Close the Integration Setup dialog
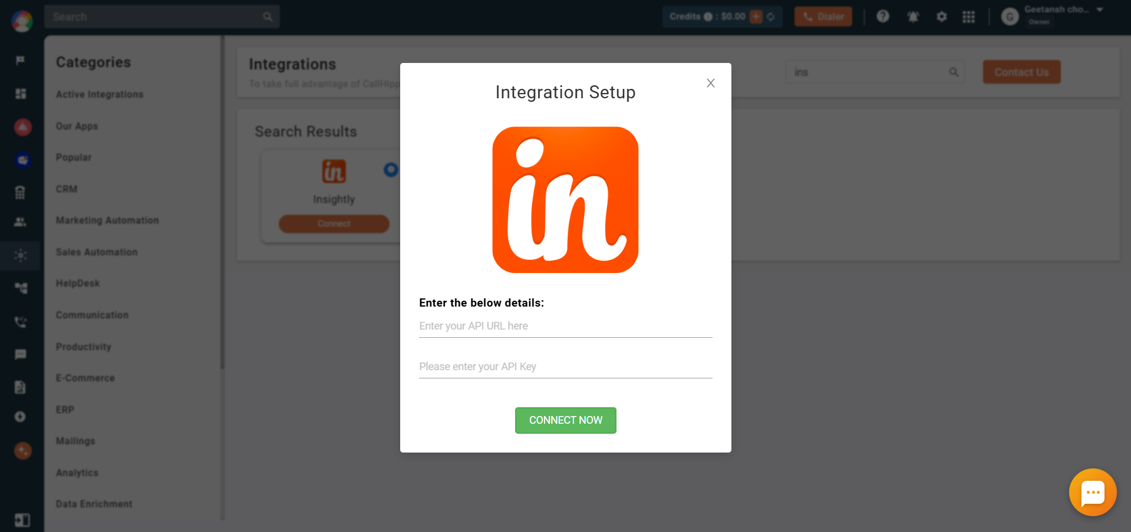Image resolution: width=1131 pixels, height=532 pixels. point(711,83)
